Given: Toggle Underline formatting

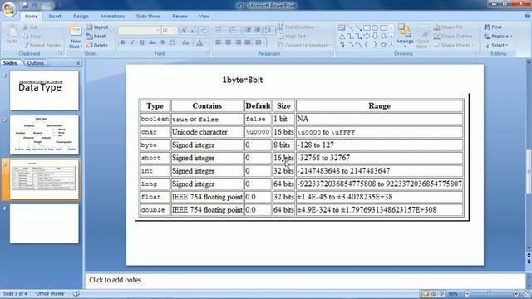Looking at the screenshot, I should (142, 42).
